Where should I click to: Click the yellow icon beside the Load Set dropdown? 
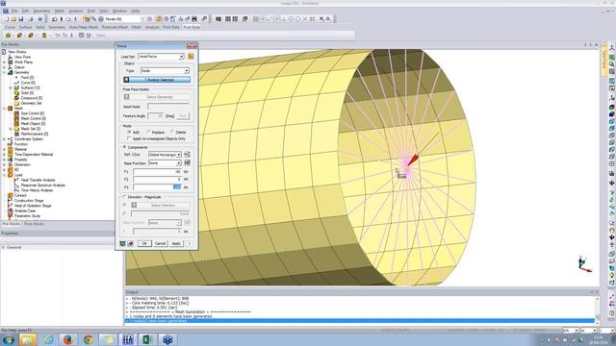(x=191, y=57)
